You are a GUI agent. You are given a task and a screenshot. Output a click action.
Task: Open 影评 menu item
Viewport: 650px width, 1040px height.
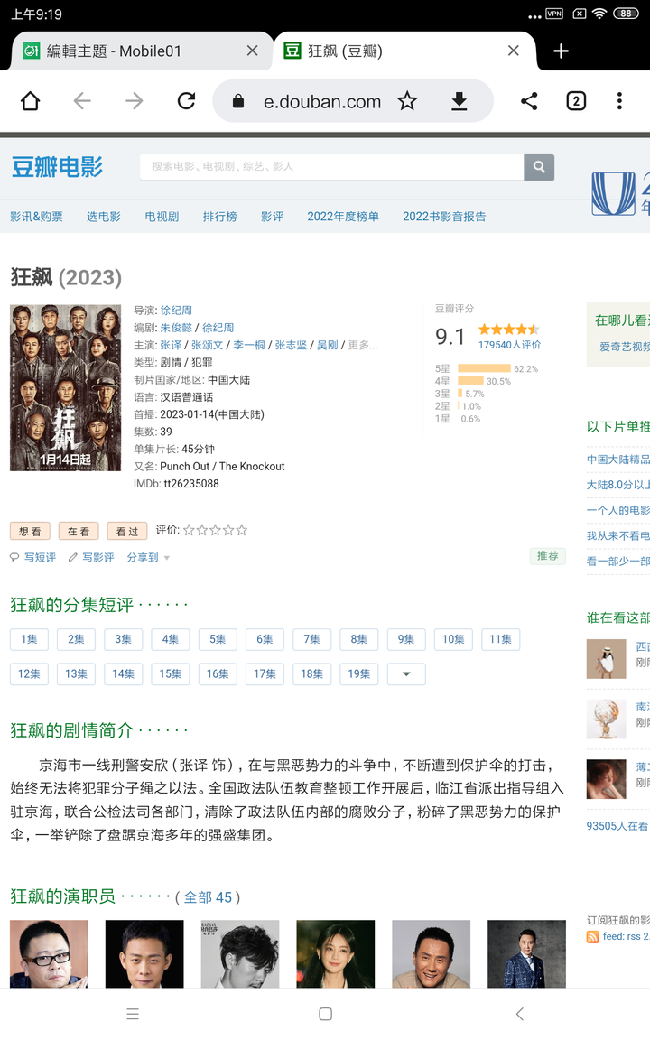(272, 217)
